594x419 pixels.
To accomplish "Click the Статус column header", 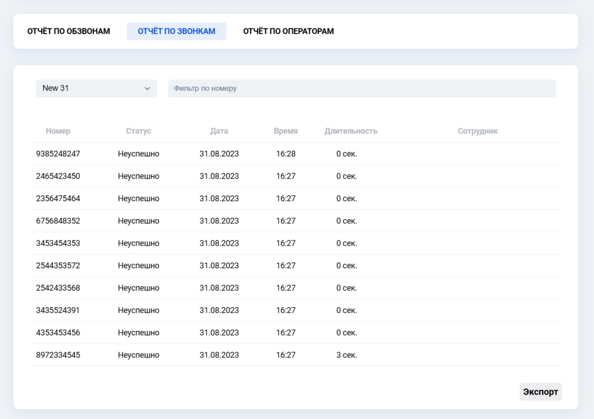I will (138, 131).
